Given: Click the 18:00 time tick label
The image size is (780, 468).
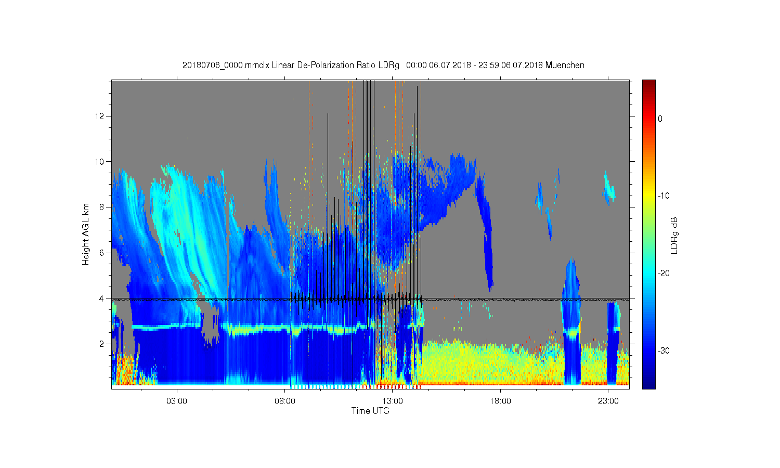Looking at the screenshot, I should pos(500,401).
